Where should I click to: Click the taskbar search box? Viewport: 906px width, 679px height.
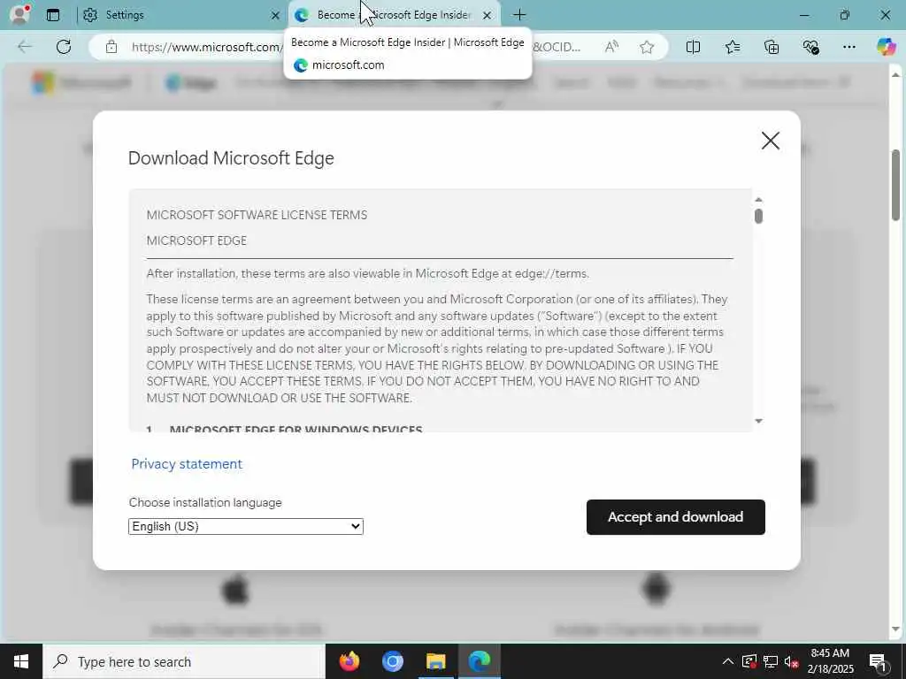point(184,661)
